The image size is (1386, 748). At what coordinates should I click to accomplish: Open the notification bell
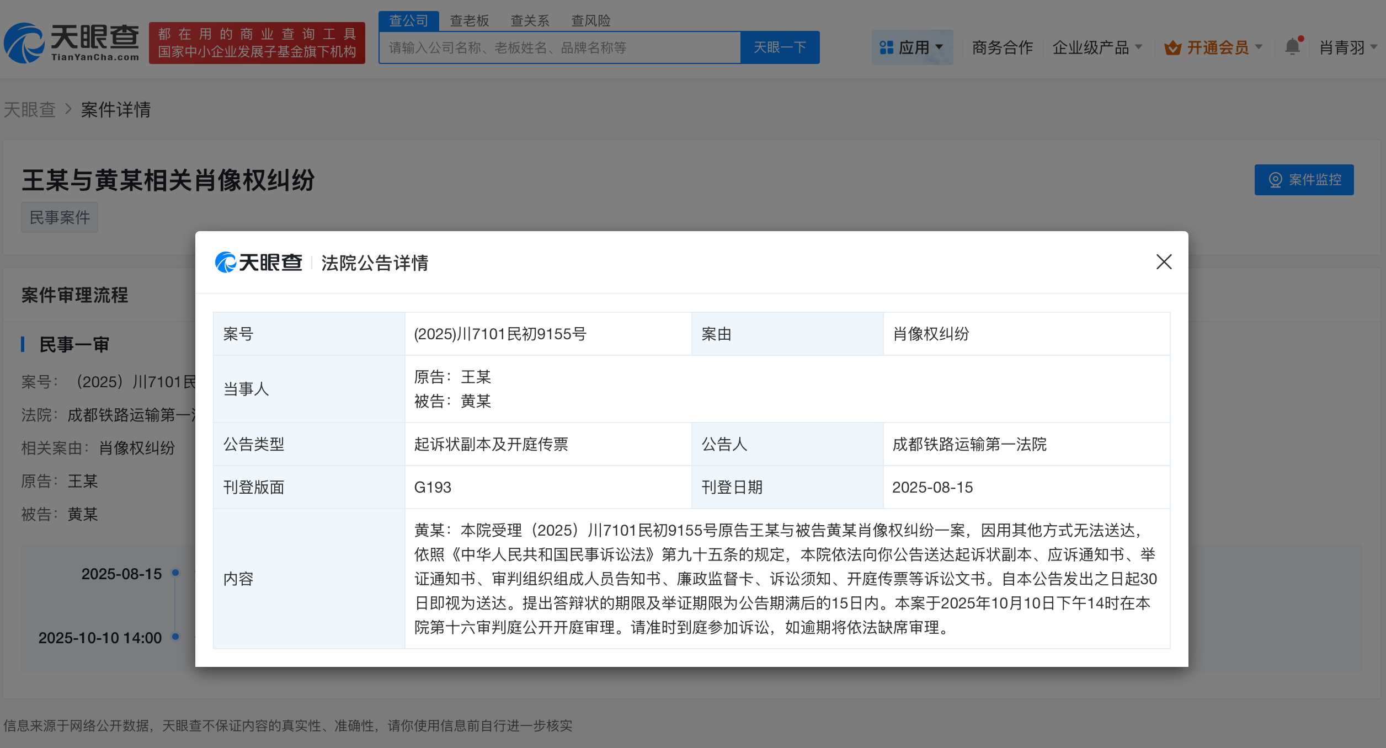point(1292,47)
